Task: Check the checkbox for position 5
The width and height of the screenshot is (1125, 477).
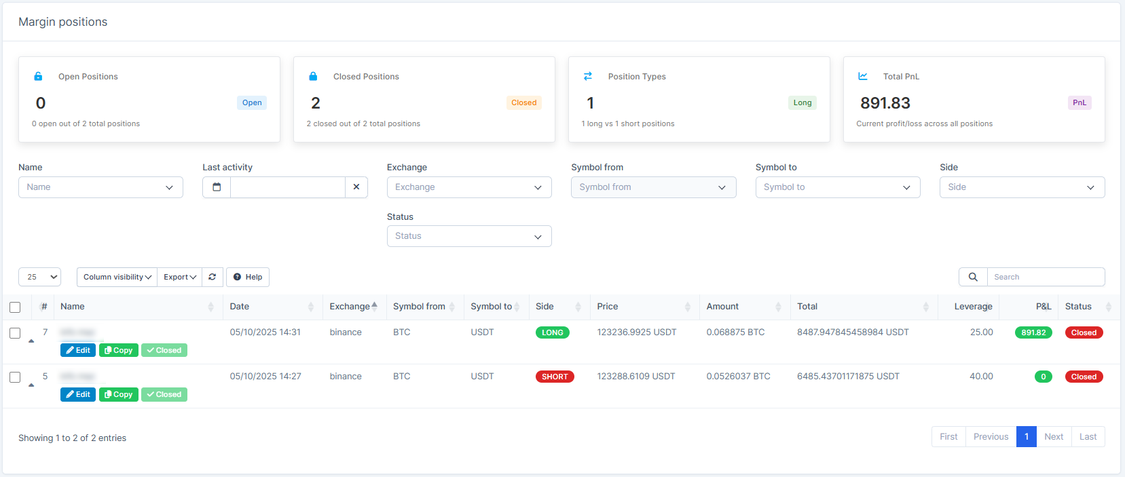Action: coord(15,377)
